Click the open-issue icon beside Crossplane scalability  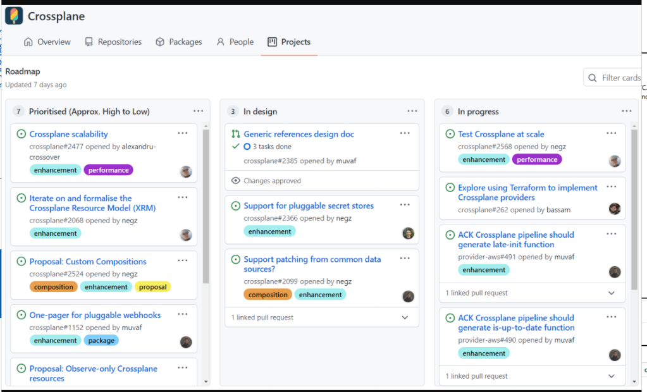click(x=21, y=133)
